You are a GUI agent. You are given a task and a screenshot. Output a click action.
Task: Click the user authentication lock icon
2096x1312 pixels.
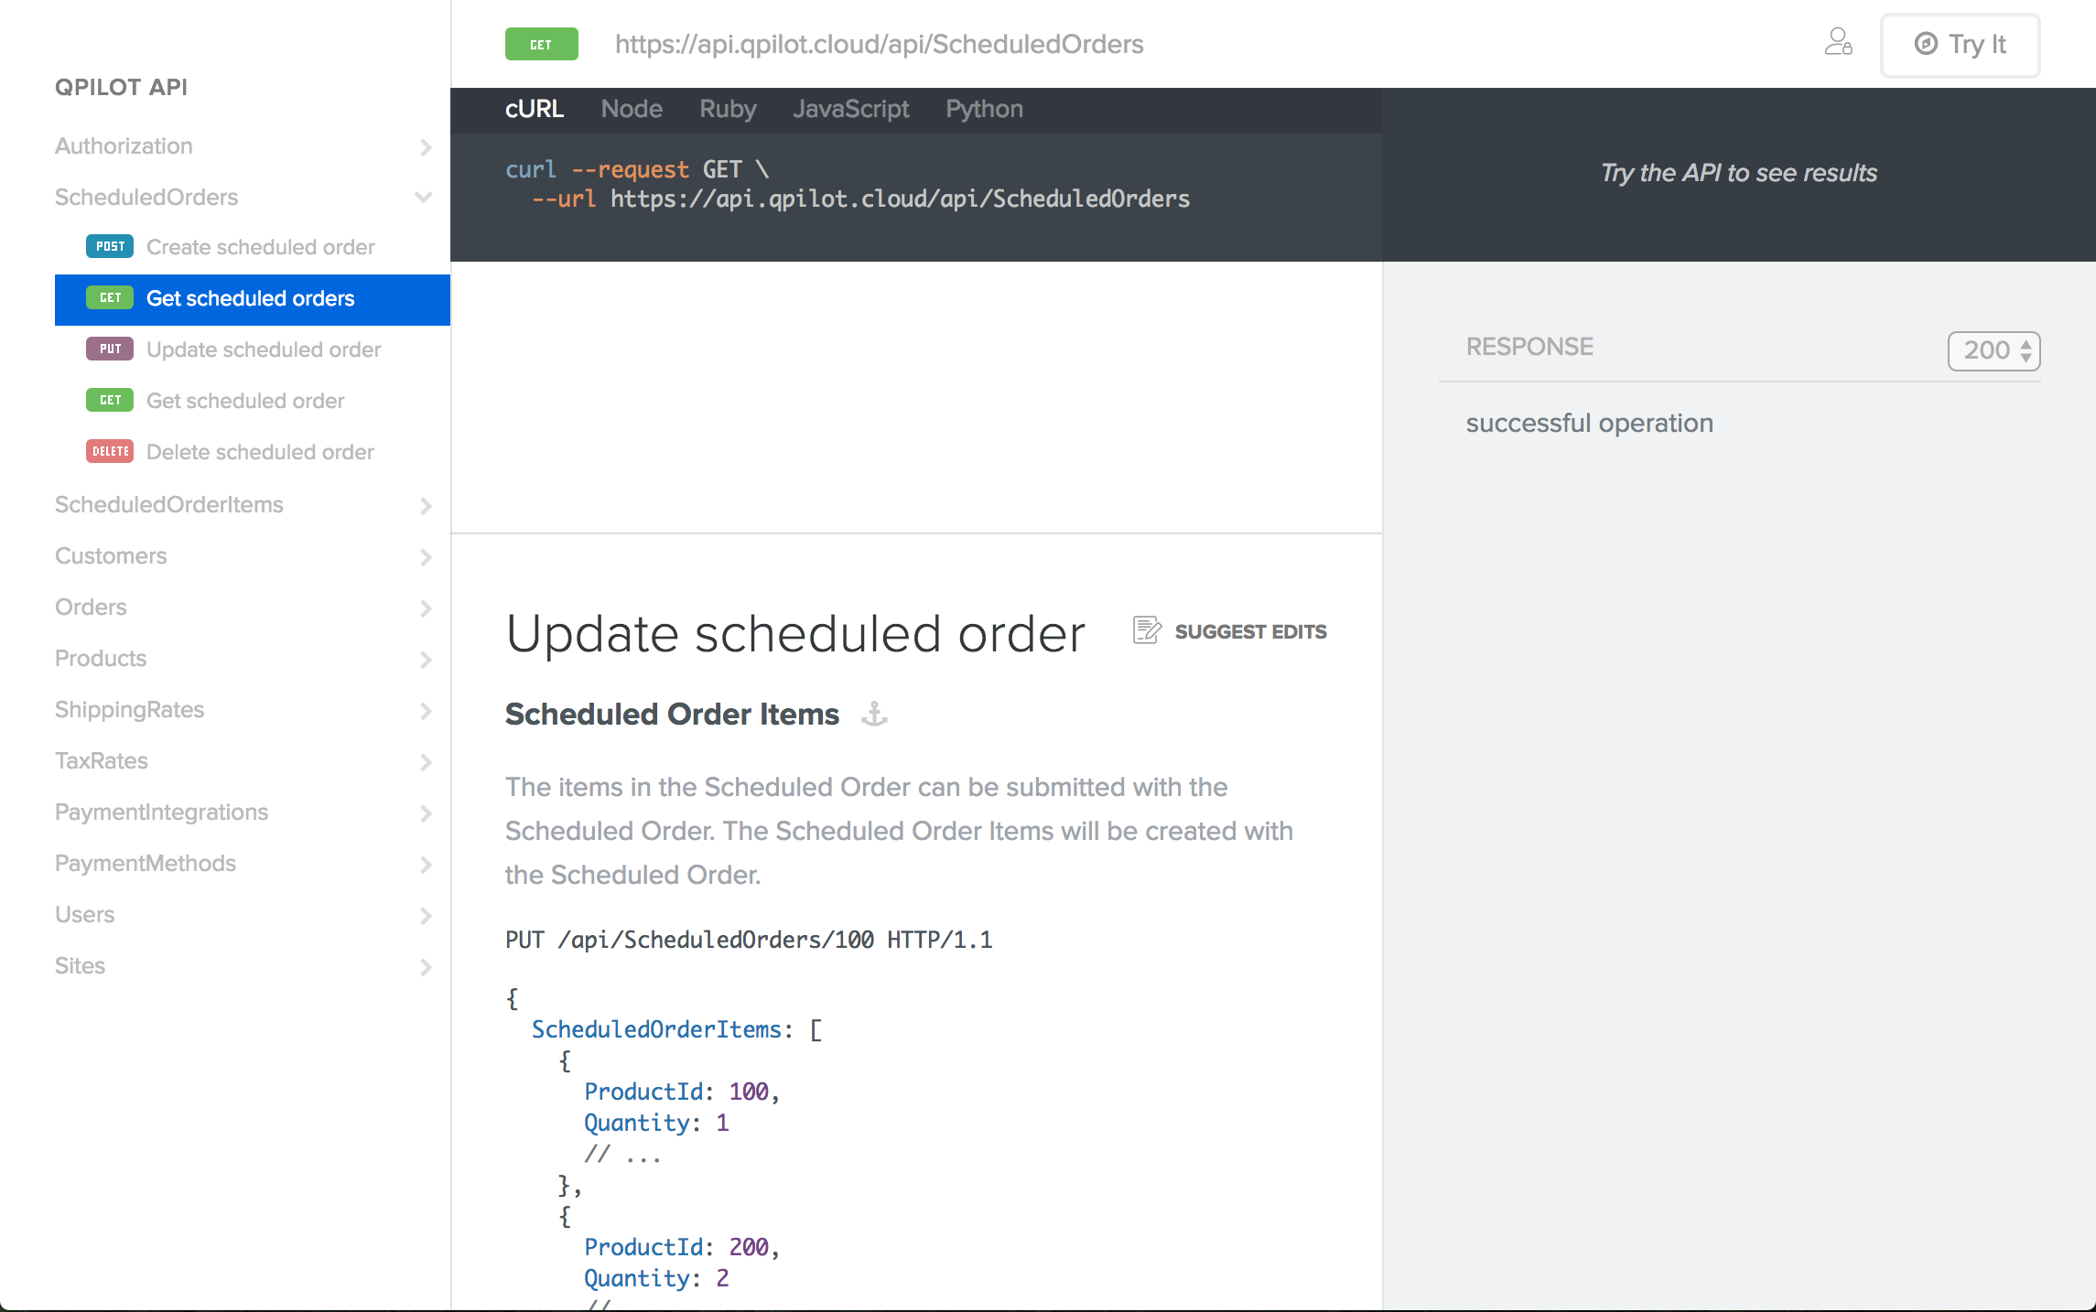pos(1838,42)
